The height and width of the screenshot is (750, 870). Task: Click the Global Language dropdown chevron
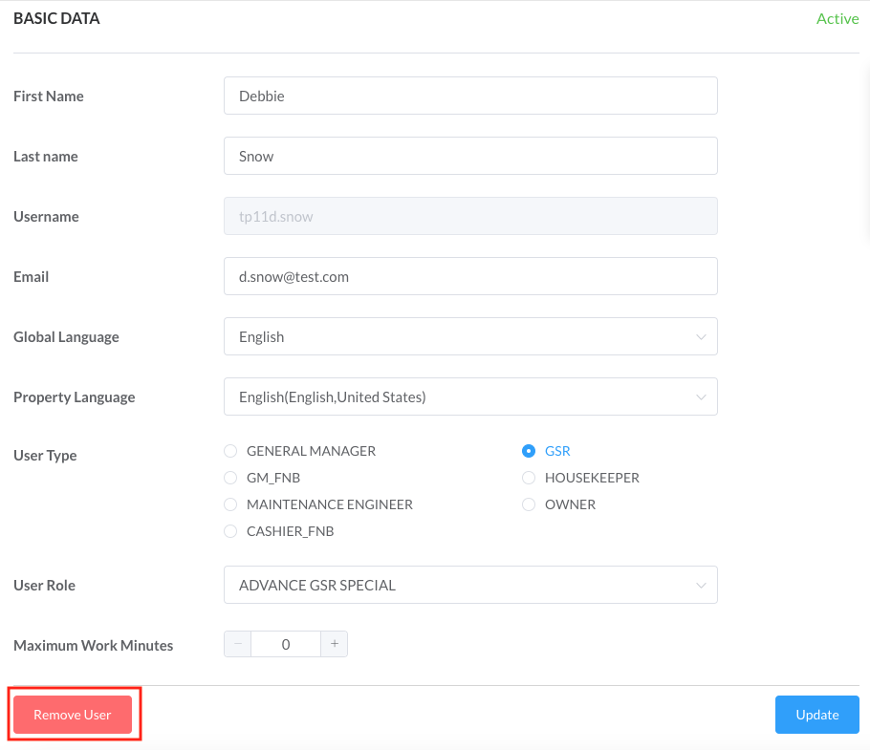(701, 336)
